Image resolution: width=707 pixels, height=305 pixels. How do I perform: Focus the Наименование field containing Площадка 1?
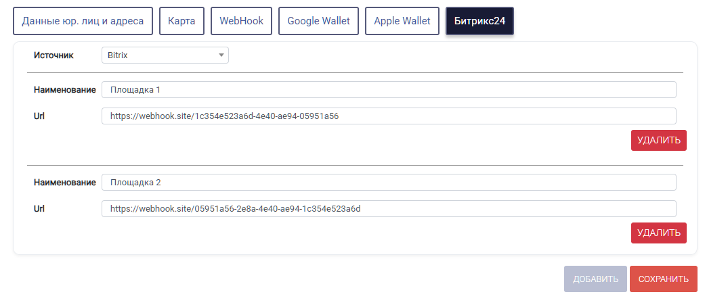point(389,90)
